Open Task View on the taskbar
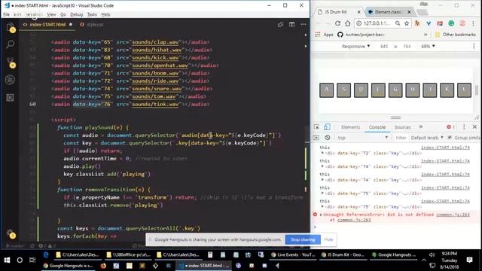This screenshot has height=271, width=482. (x=32, y=260)
